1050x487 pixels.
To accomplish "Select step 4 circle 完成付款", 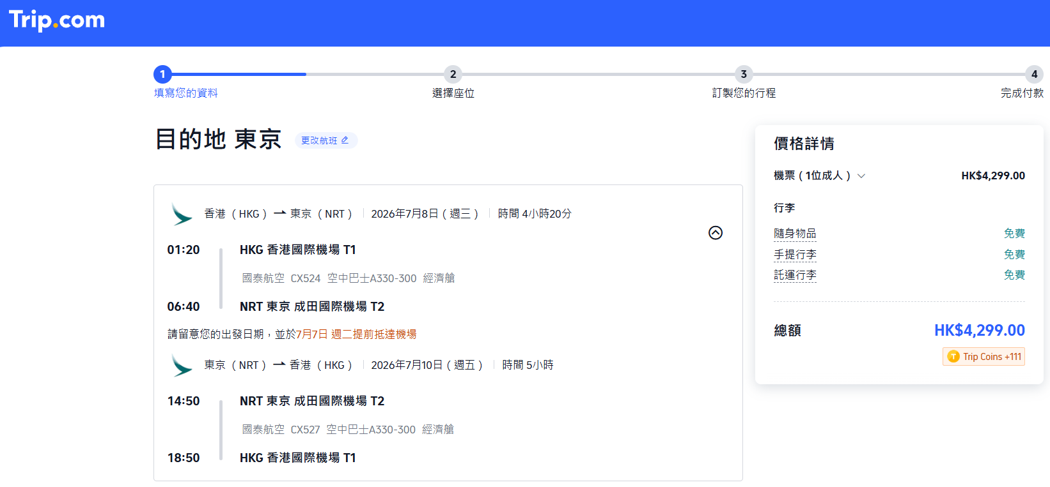I will (1034, 74).
